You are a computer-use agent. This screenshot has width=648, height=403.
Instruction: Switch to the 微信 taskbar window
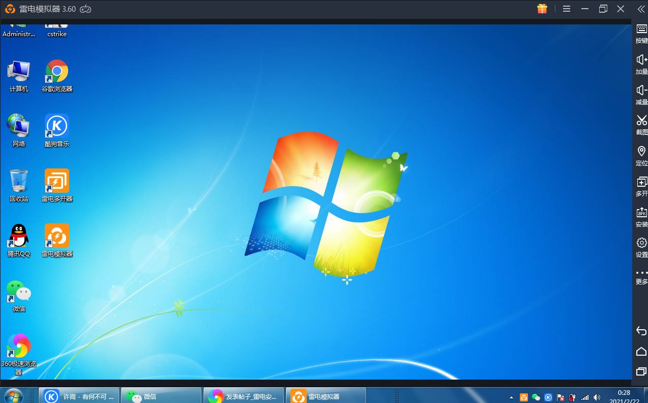coord(162,396)
